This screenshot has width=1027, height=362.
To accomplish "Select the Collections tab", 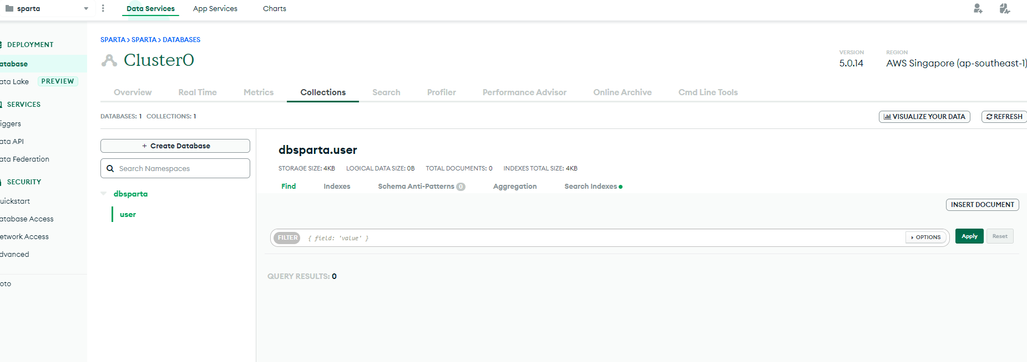I will [x=323, y=92].
